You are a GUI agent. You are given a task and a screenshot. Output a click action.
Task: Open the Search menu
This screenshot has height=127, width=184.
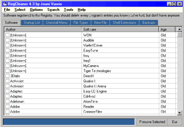click(x=53, y=10)
